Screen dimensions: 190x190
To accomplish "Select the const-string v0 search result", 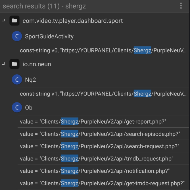I will 103,50.
